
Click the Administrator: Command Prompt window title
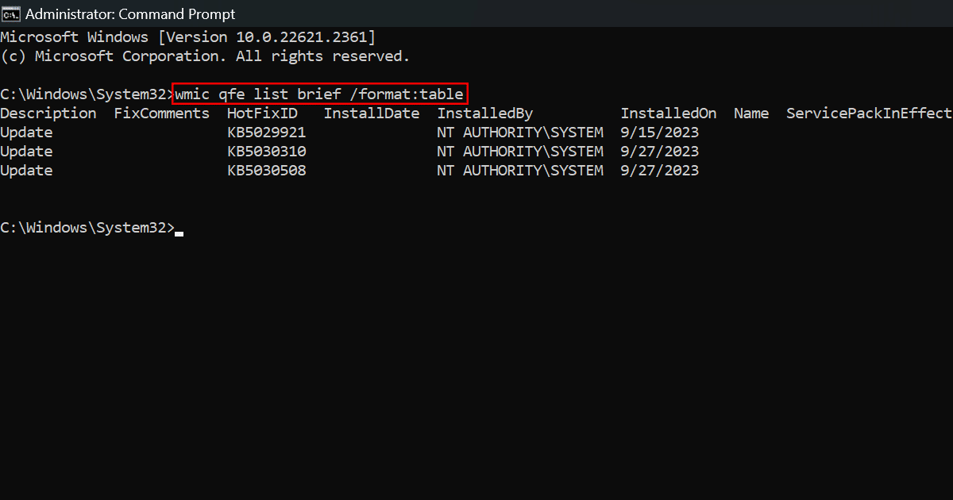[x=130, y=14]
